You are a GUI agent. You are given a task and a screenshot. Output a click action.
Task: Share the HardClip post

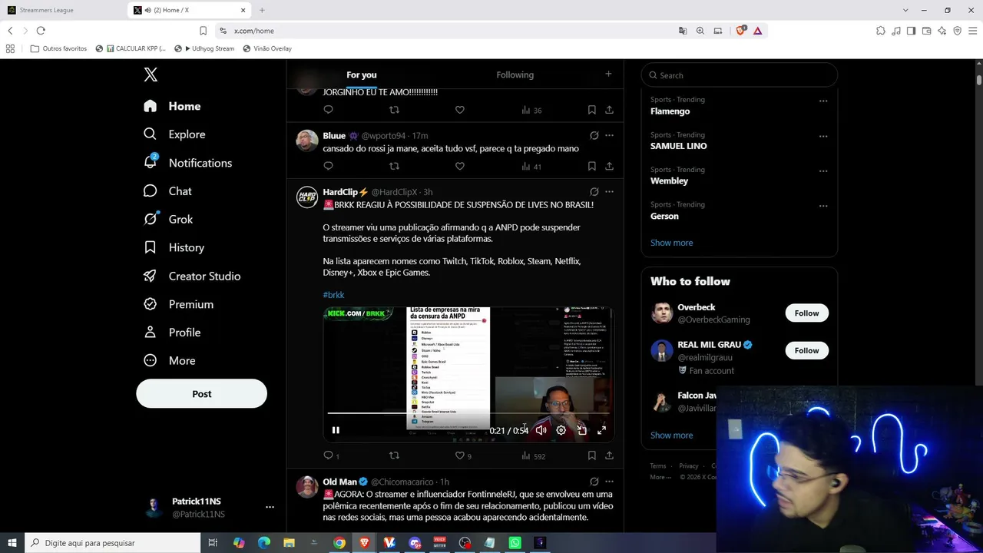click(x=609, y=455)
